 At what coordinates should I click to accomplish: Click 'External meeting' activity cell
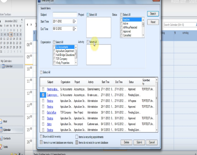click(x=93, y=89)
